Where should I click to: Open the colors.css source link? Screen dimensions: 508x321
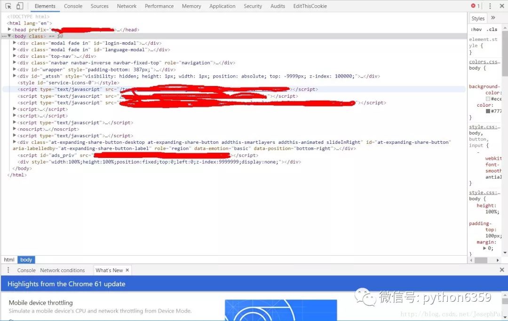[x=484, y=62]
